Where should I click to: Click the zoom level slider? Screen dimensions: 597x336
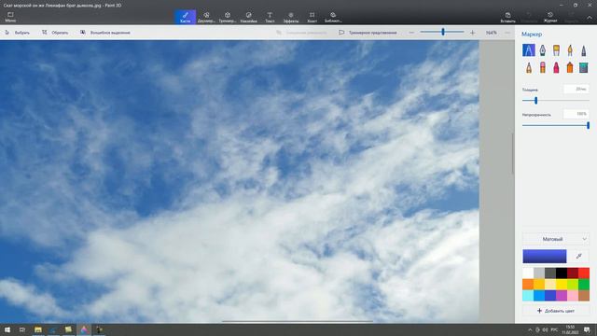pyautogui.click(x=442, y=33)
